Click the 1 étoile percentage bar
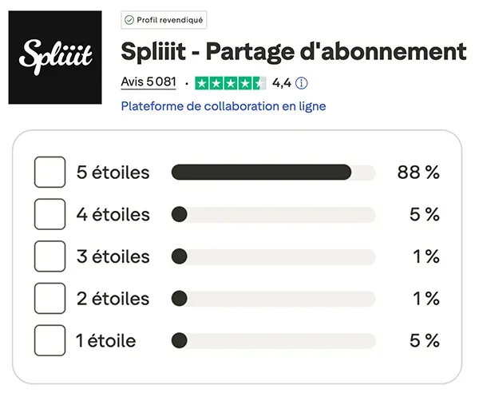Image resolution: width=479 pixels, height=393 pixels. click(273, 341)
